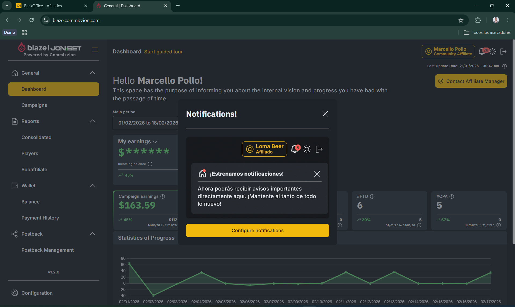Click the General home icon
The width and height of the screenshot is (515, 307).
[15, 73]
